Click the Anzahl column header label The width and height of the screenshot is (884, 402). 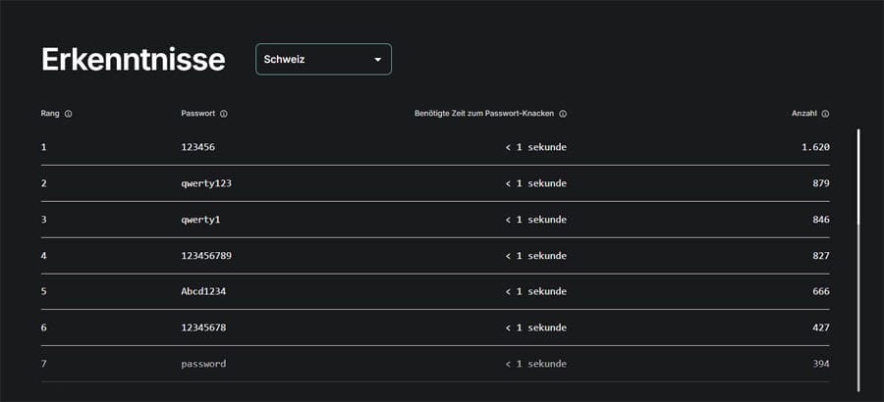(803, 114)
